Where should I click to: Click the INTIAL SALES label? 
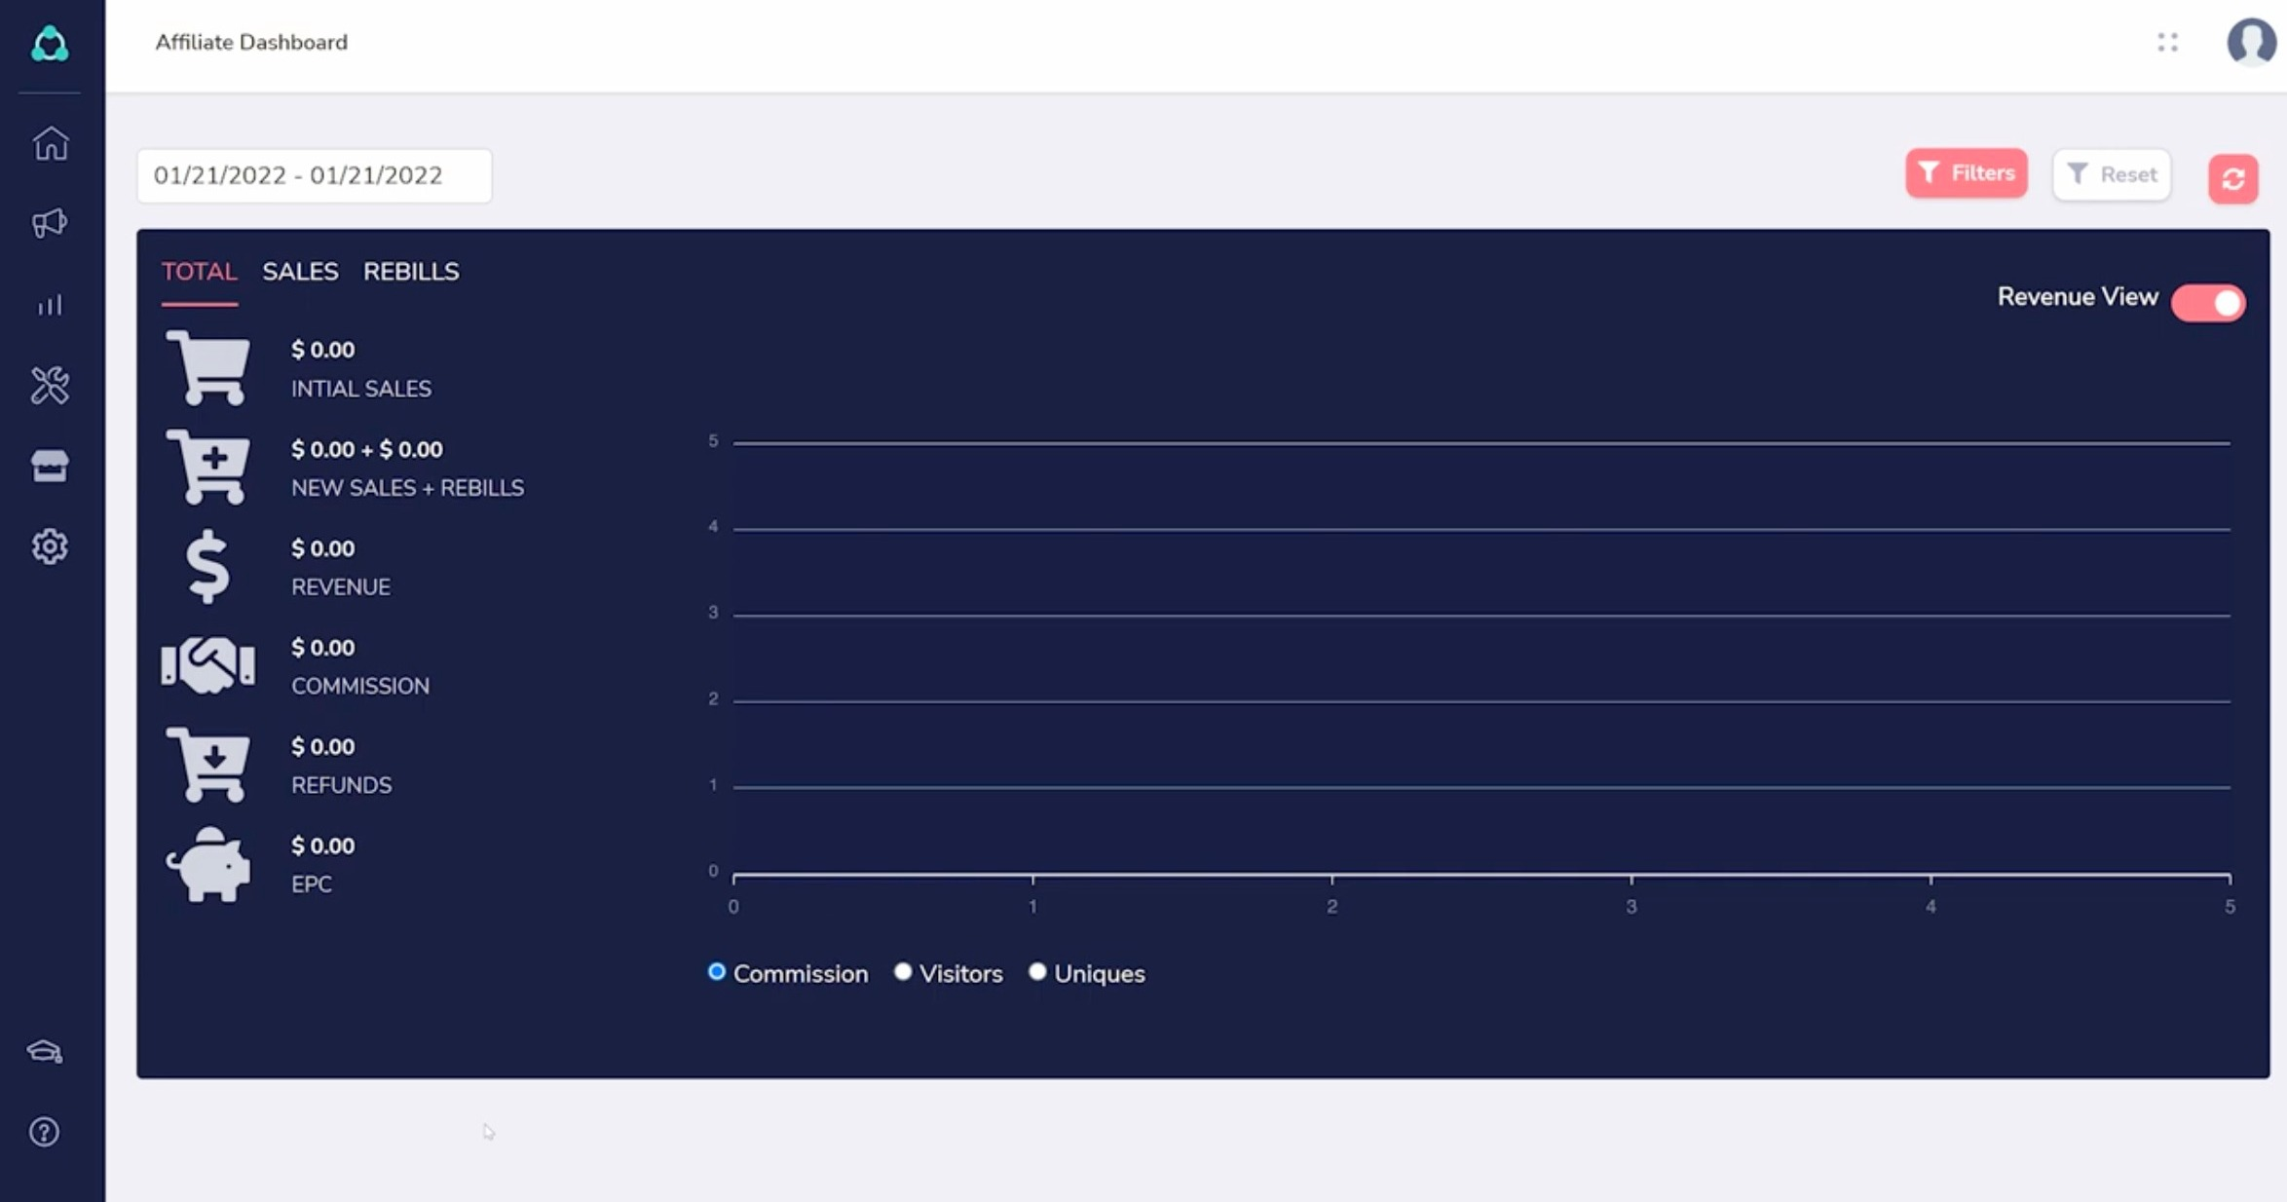coord(361,389)
